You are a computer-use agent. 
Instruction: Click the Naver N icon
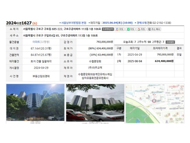128,29
